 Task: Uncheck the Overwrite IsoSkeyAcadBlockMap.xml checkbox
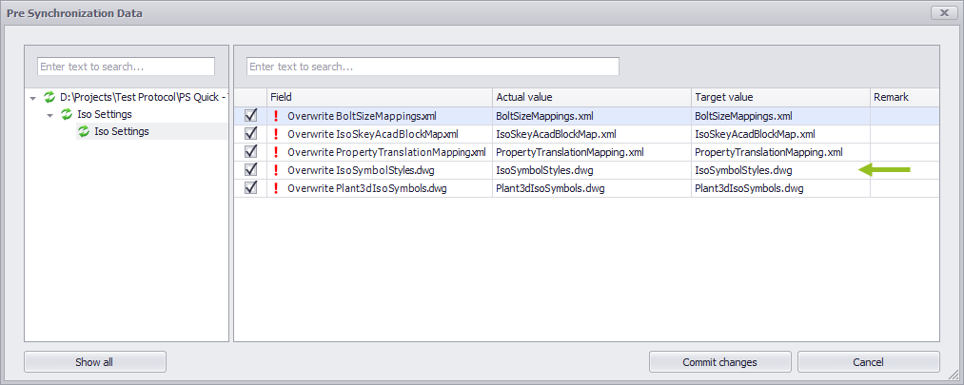(x=251, y=134)
